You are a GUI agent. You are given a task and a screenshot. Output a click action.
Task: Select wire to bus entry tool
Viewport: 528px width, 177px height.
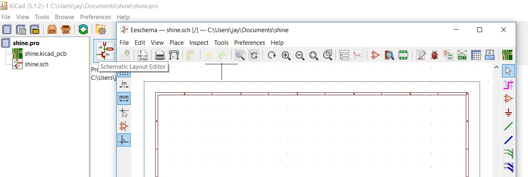coord(508,154)
